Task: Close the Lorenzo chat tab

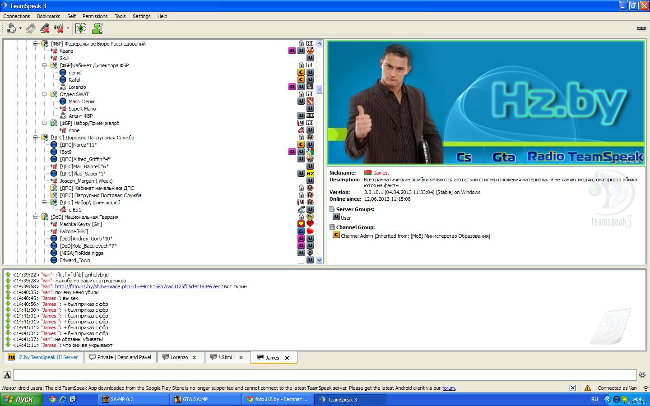Action: [194, 358]
